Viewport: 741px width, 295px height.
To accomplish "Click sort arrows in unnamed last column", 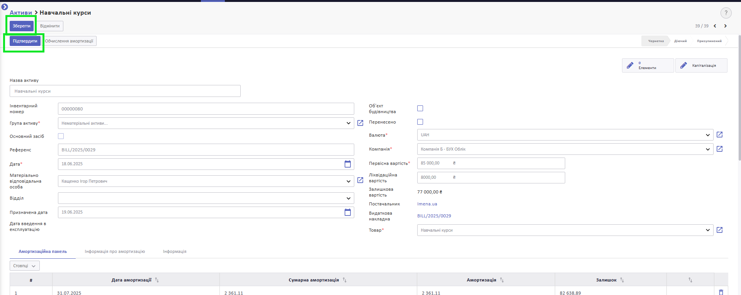I will 690,280.
